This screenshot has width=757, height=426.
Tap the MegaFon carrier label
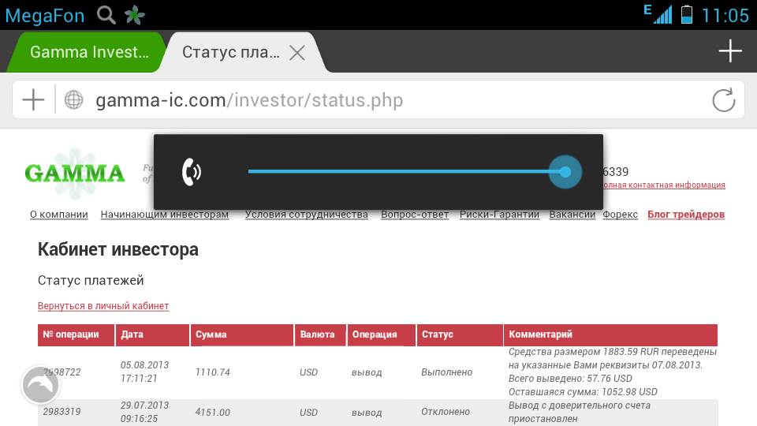pos(45,16)
